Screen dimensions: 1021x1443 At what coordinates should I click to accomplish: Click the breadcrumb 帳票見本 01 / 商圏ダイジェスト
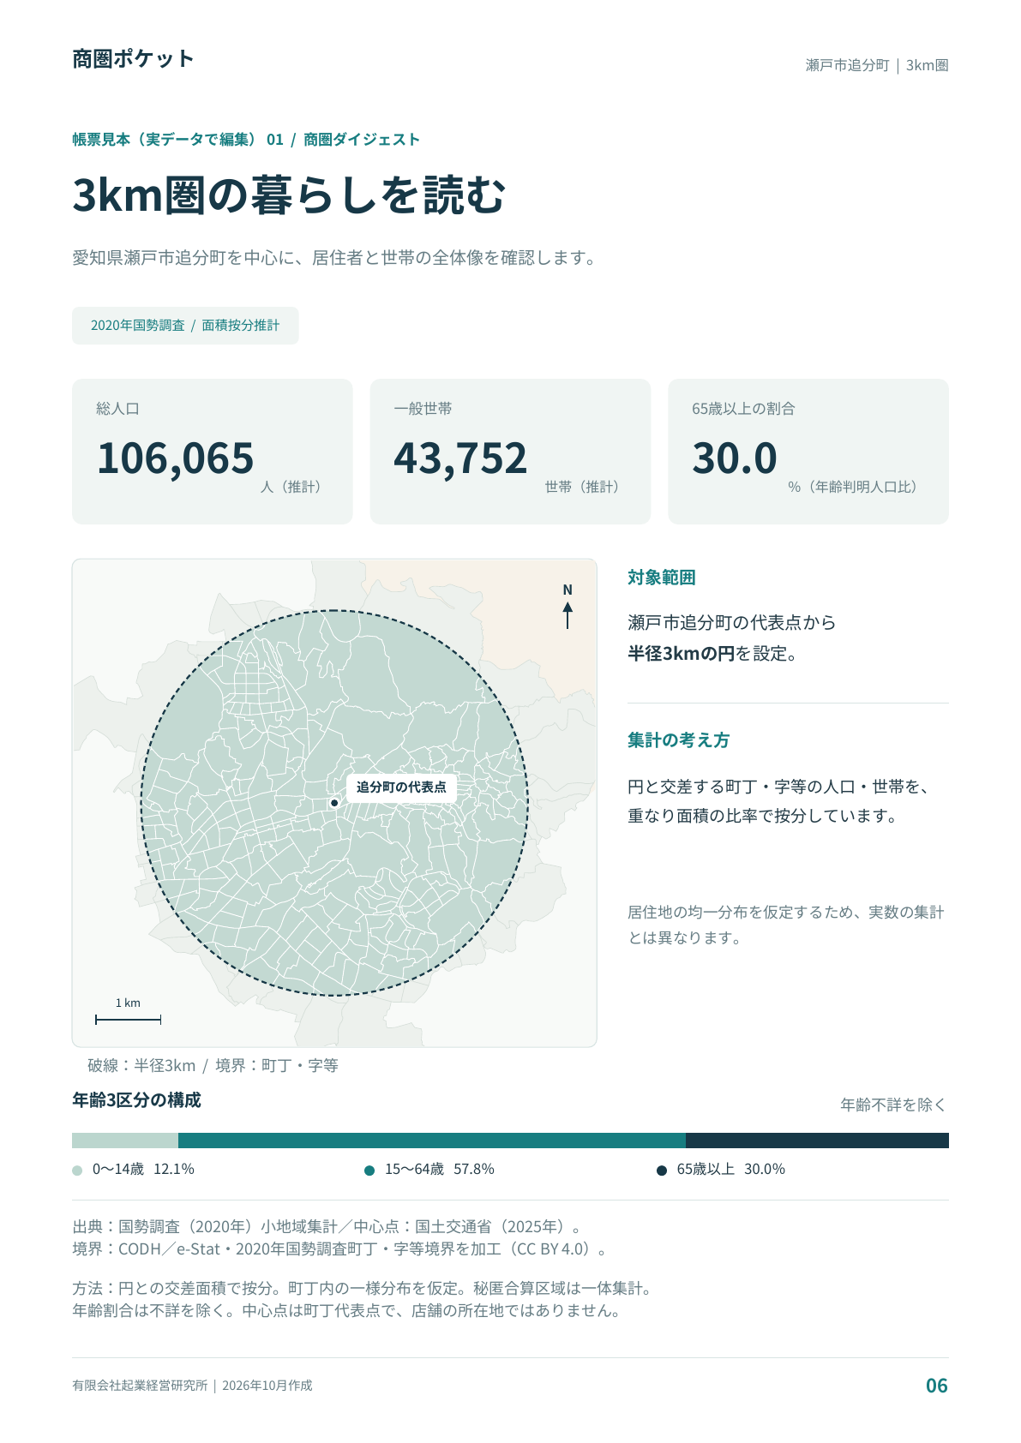click(x=246, y=140)
